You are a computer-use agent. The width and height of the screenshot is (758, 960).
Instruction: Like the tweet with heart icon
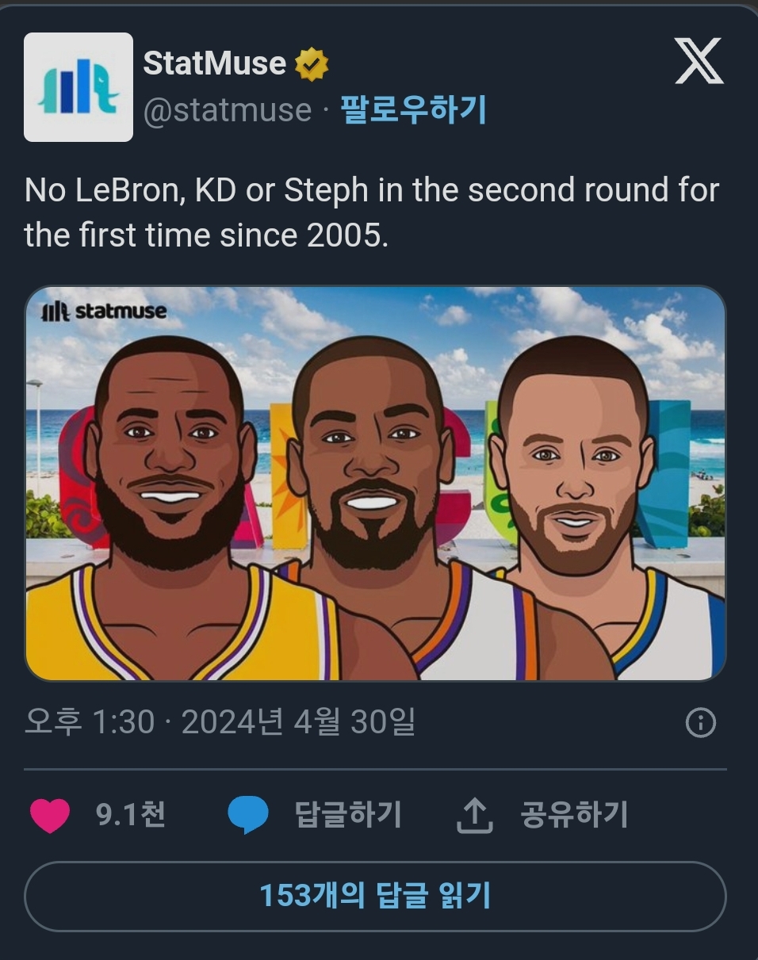[50, 816]
